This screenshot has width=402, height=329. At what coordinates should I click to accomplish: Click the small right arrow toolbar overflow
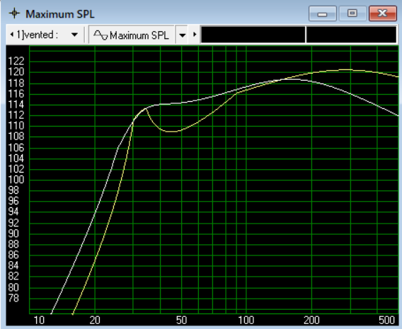(195, 35)
